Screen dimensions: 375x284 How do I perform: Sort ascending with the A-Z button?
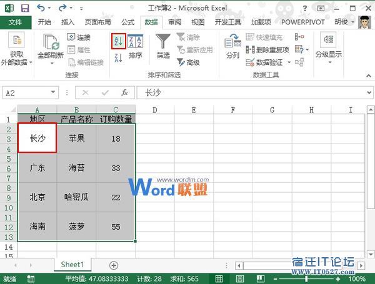tap(119, 41)
